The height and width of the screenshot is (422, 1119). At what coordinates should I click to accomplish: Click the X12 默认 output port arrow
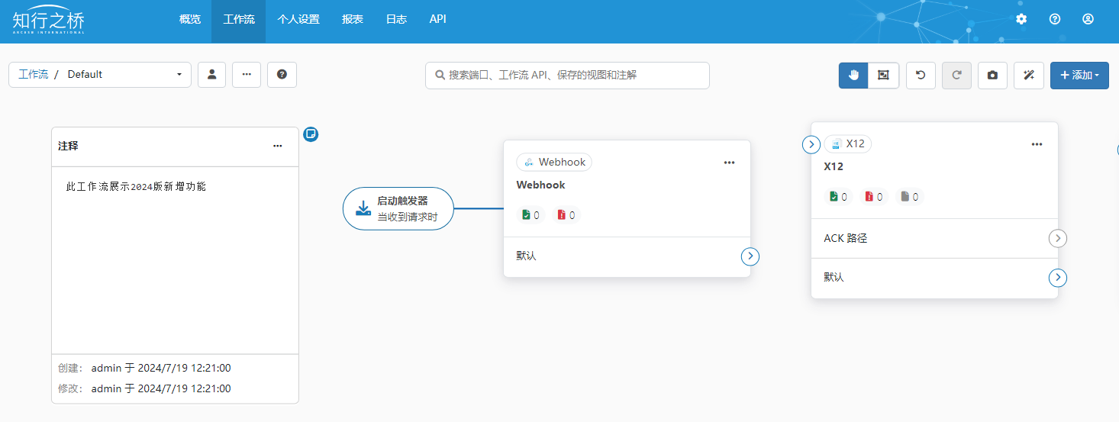pos(1058,278)
